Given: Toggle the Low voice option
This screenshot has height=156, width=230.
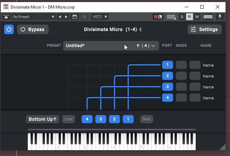Looking at the screenshot, I should [69, 119].
